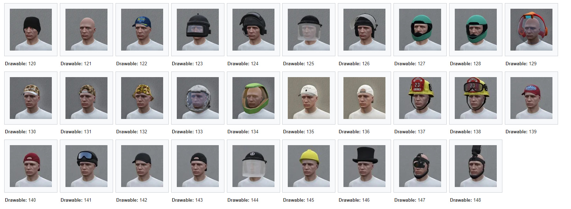Click the "Drawable: 148" caption

pyautogui.click(x=466, y=200)
